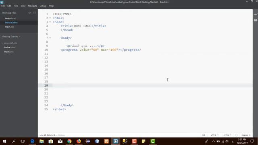The width and height of the screenshot is (258, 145).
Task: Open Task View in taskbar
Action: click(x=23, y=141)
